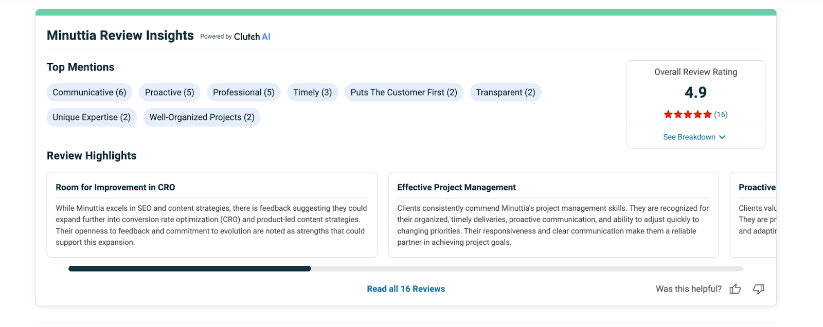The height and width of the screenshot is (327, 823).
Task: Click the Clutch AI logo
Action: point(252,37)
